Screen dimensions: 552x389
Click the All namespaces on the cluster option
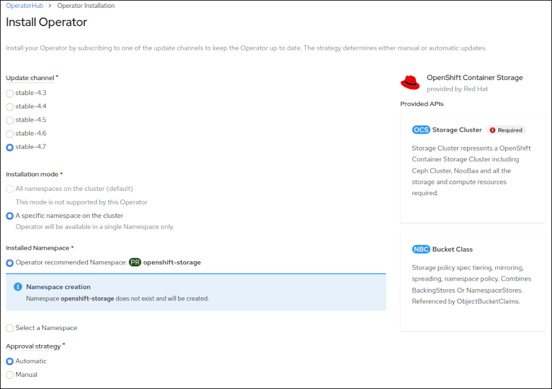[10, 189]
